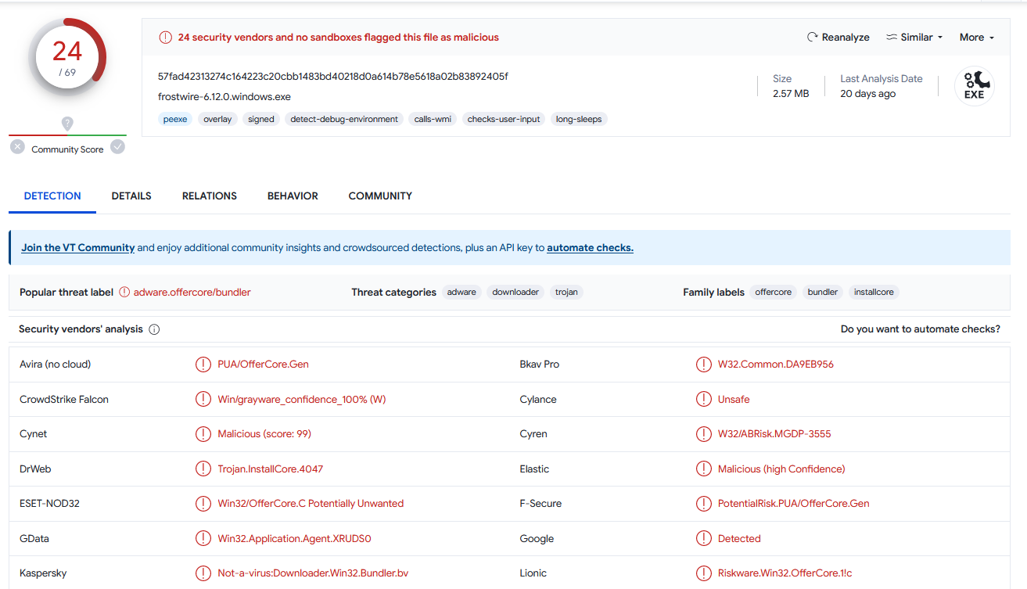
Task: Click the adware threat category chip
Action: point(461,292)
